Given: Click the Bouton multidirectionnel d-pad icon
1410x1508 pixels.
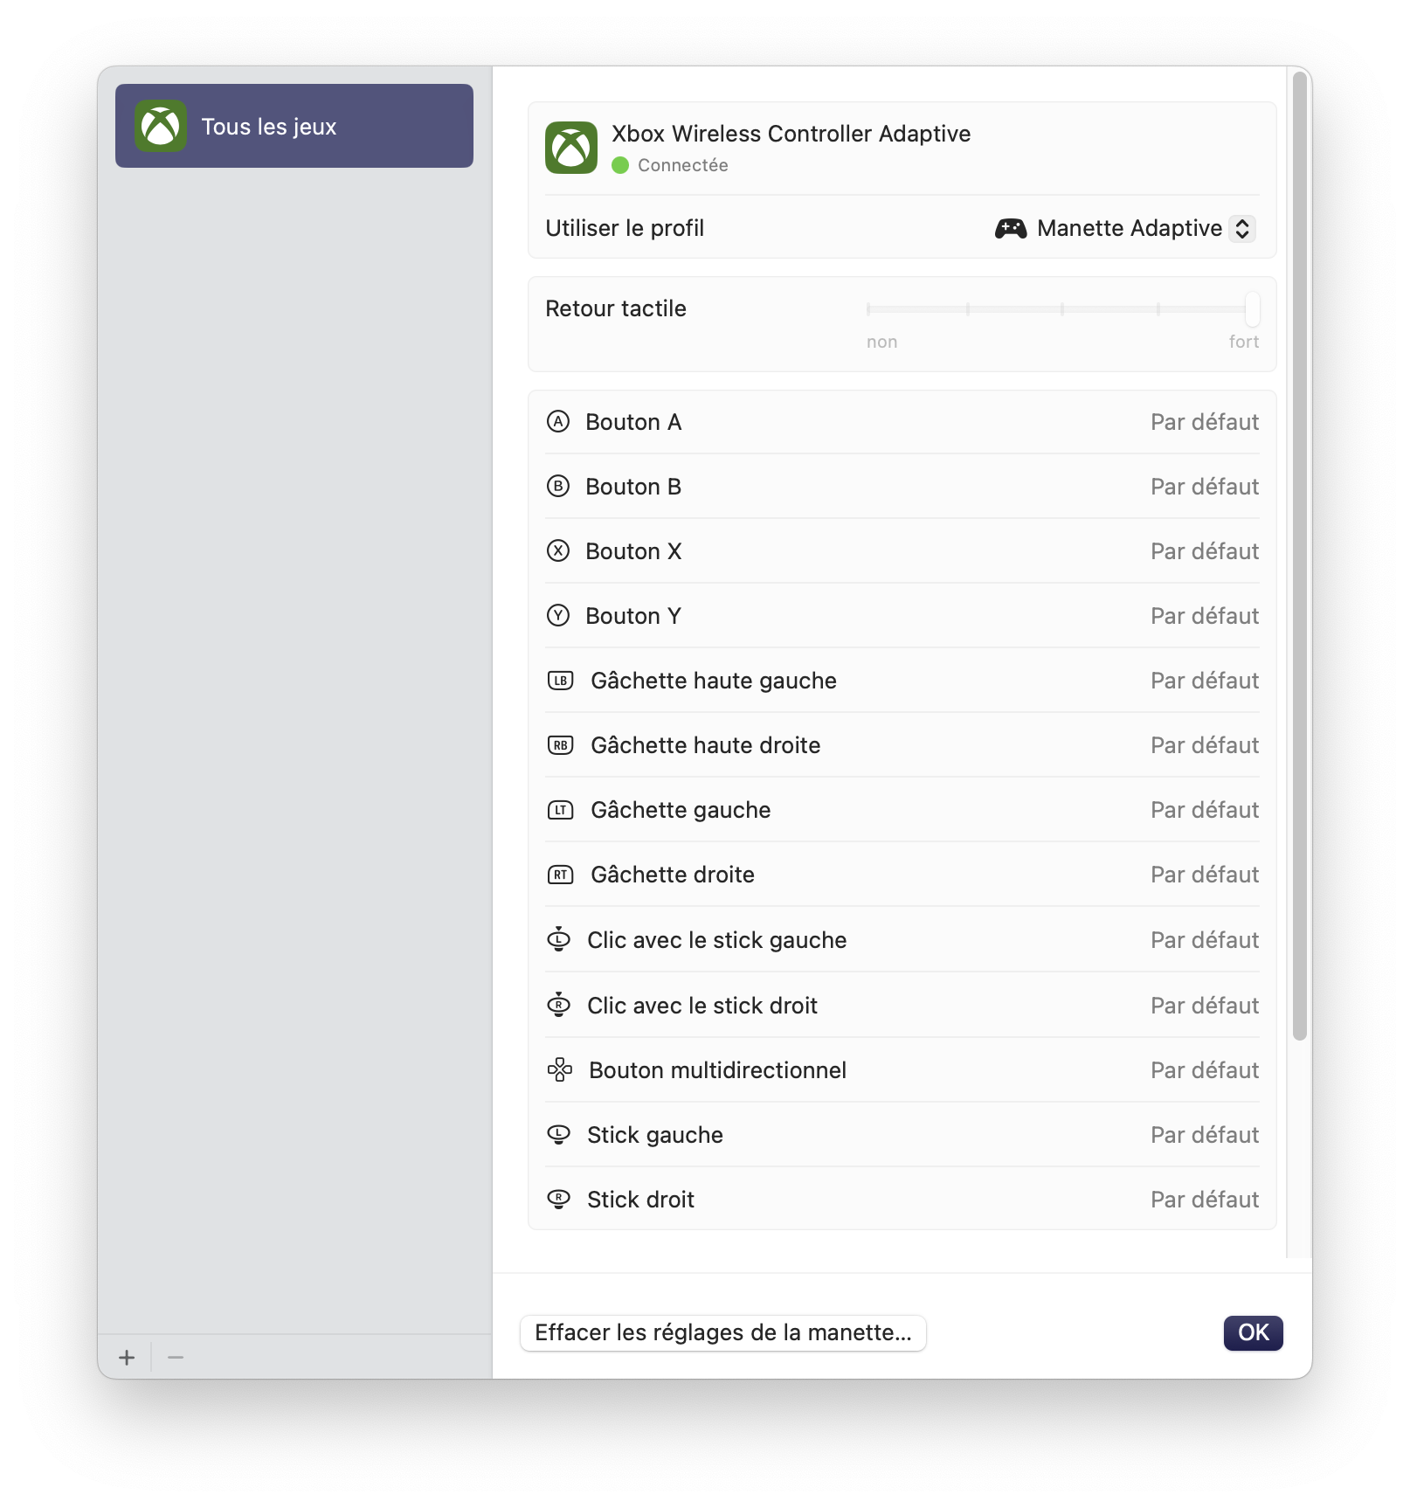Looking at the screenshot, I should click(x=559, y=1070).
